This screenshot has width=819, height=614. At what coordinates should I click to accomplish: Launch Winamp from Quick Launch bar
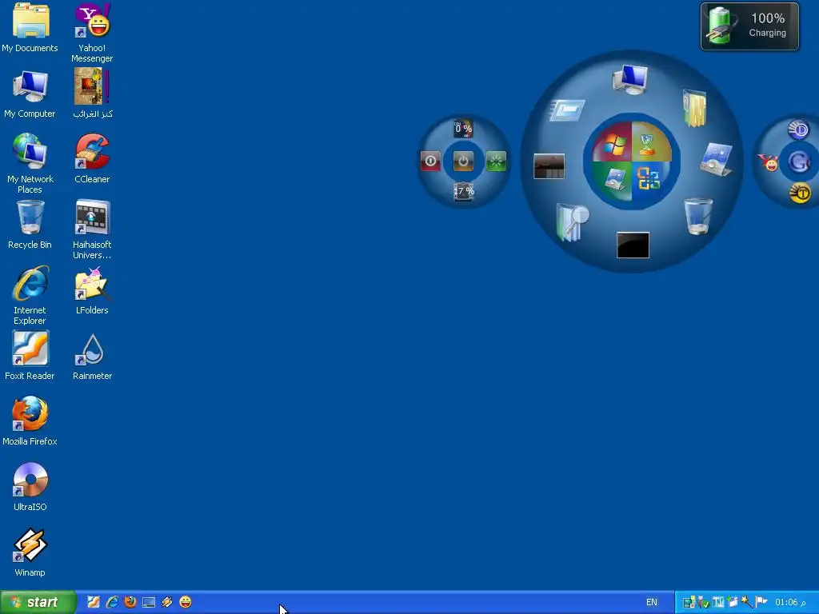(167, 602)
